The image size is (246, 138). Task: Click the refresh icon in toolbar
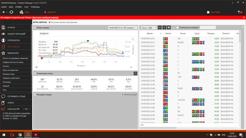[11, 12]
